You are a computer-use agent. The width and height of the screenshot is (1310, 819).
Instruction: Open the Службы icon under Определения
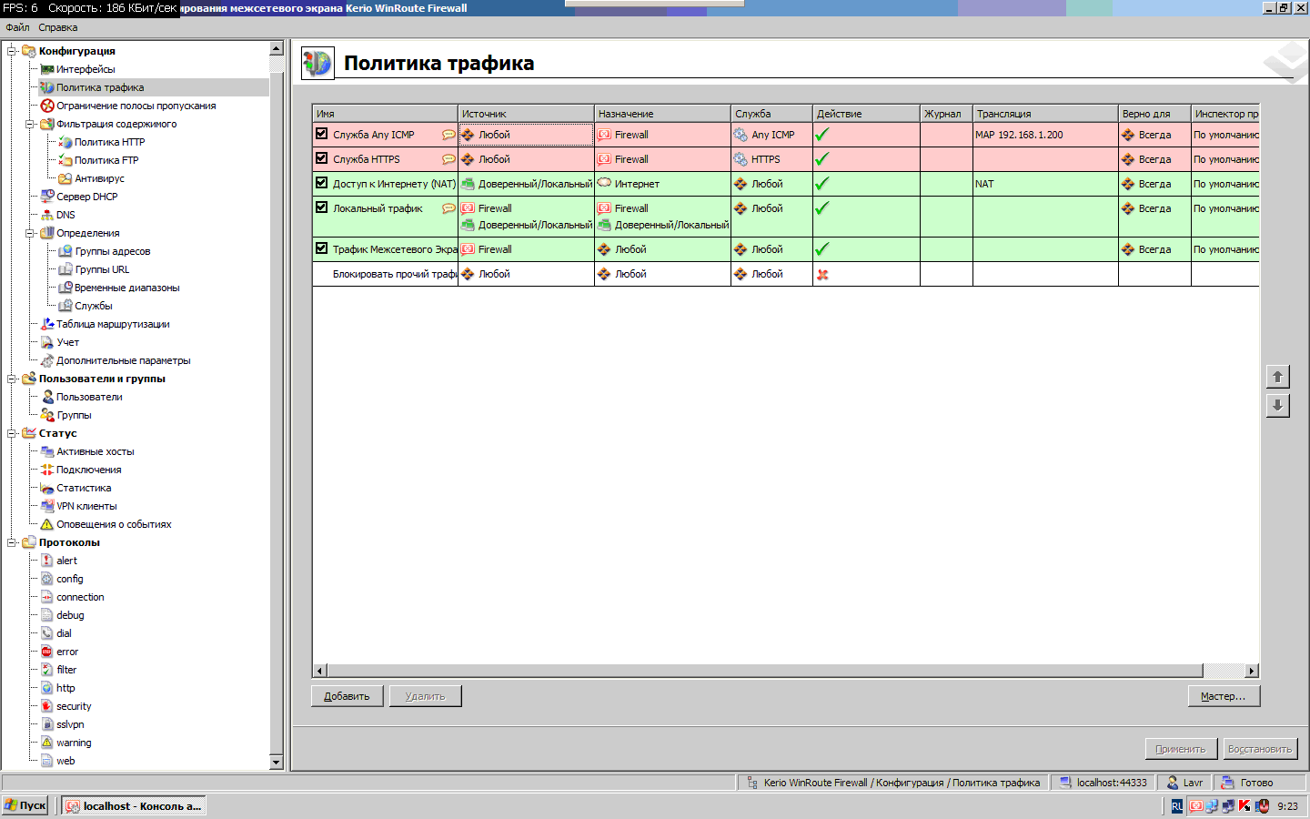tap(65, 306)
